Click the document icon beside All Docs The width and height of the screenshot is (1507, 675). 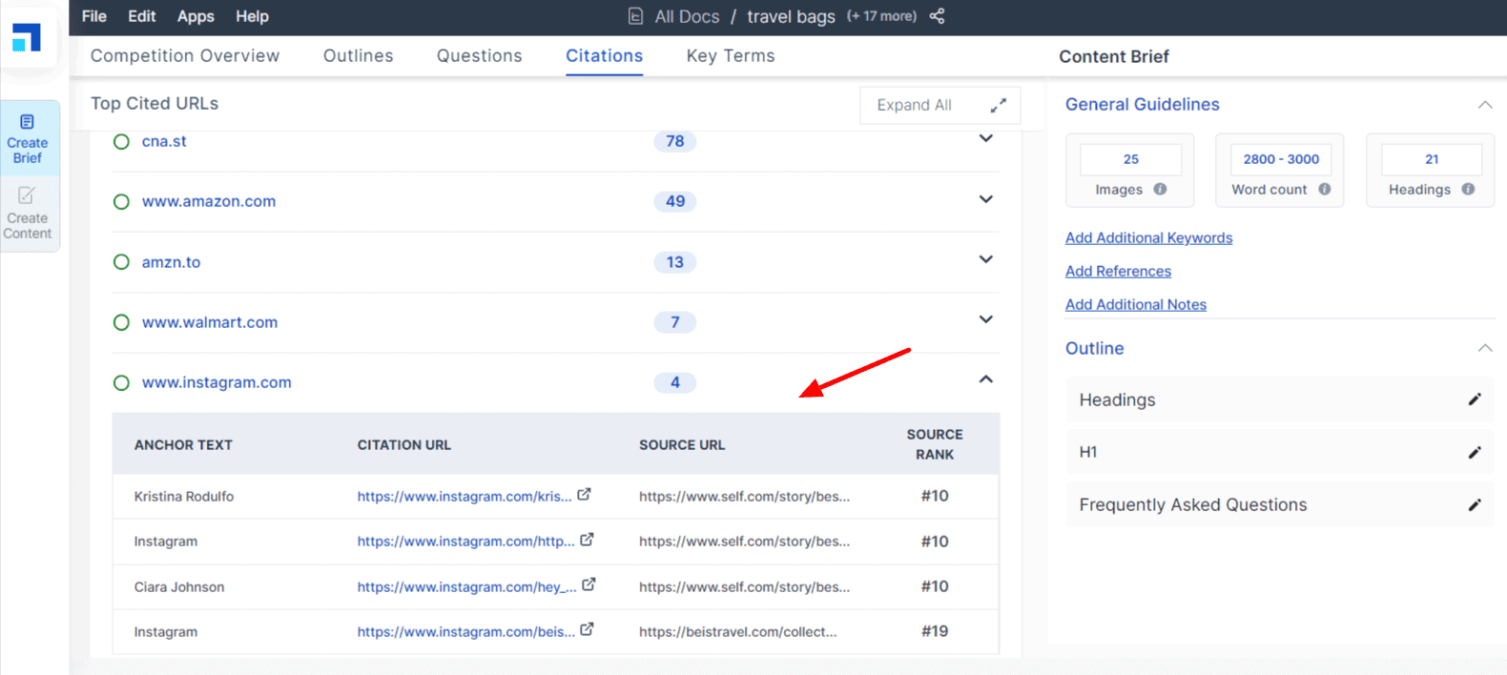(x=635, y=16)
